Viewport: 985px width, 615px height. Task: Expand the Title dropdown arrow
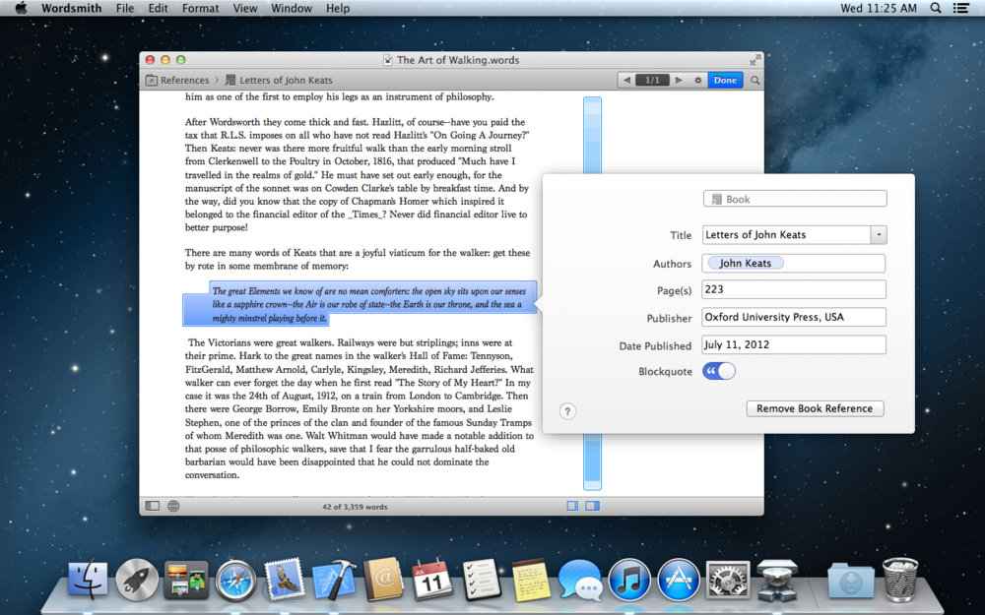pos(879,235)
